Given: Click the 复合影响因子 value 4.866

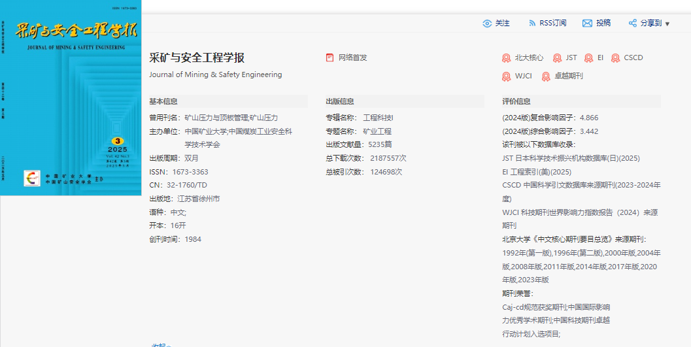Looking at the screenshot, I should [x=589, y=118].
